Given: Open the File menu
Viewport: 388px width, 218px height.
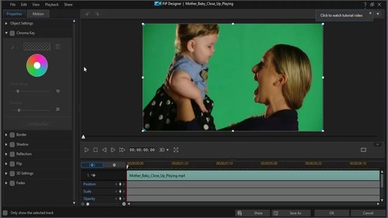Looking at the screenshot, I should click(x=13, y=4).
